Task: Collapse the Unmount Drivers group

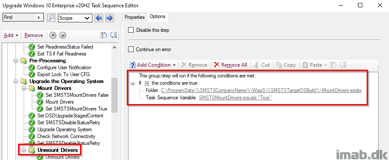Action: [x=24, y=150]
